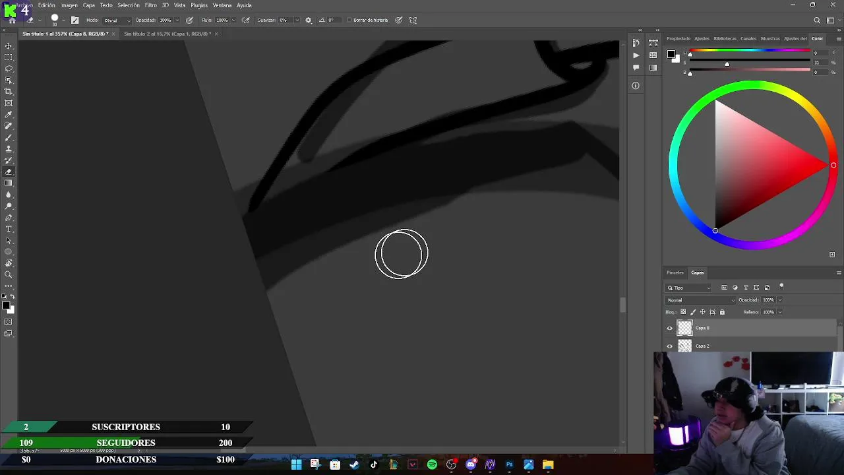
Task: Open Windows Start button
Action: (296, 464)
